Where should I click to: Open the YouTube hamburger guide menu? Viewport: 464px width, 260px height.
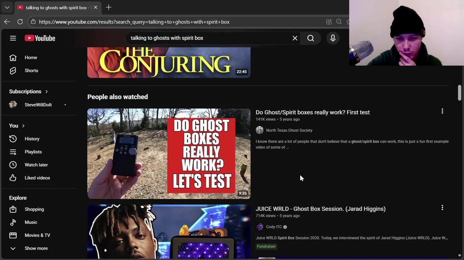click(13, 38)
